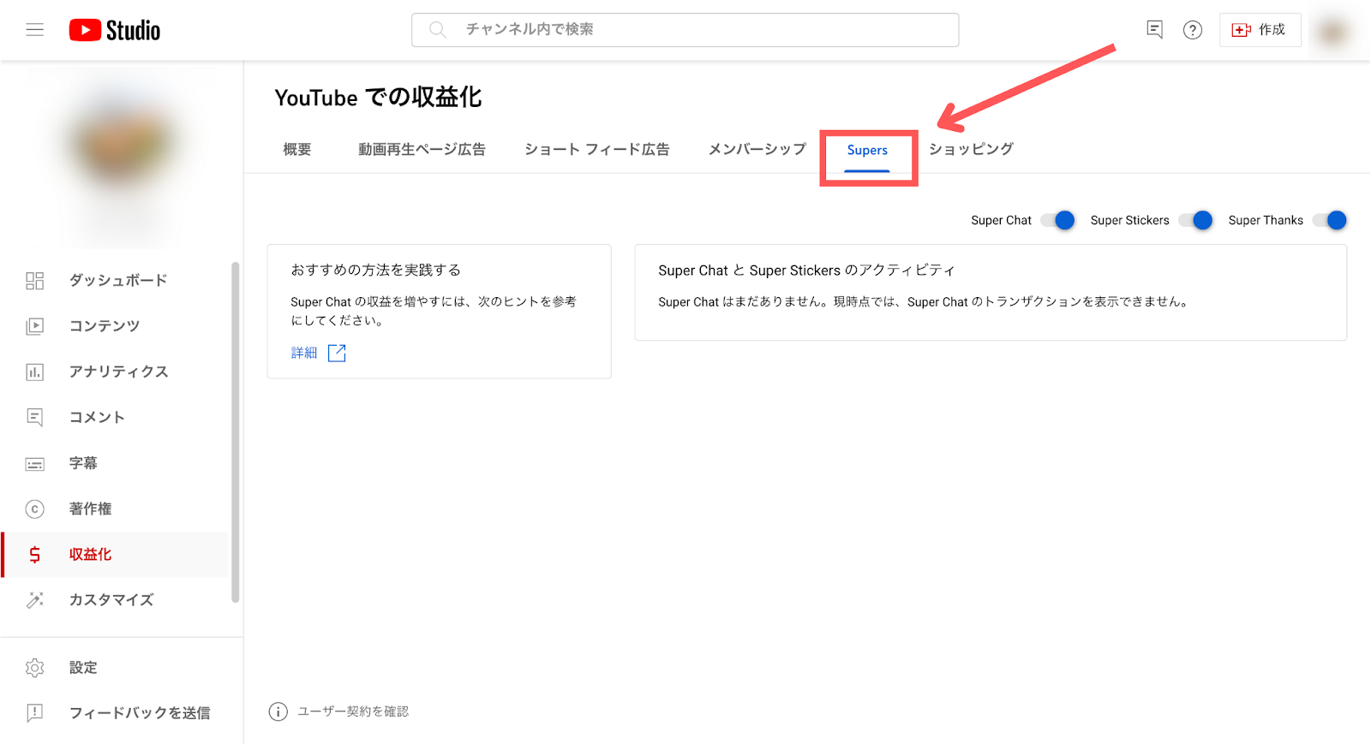Switch to the ショッピング tab
Screen dimensions: 1371x744
971,150
